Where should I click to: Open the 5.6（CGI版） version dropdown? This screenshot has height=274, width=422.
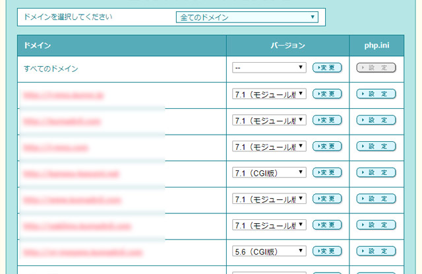(x=269, y=251)
